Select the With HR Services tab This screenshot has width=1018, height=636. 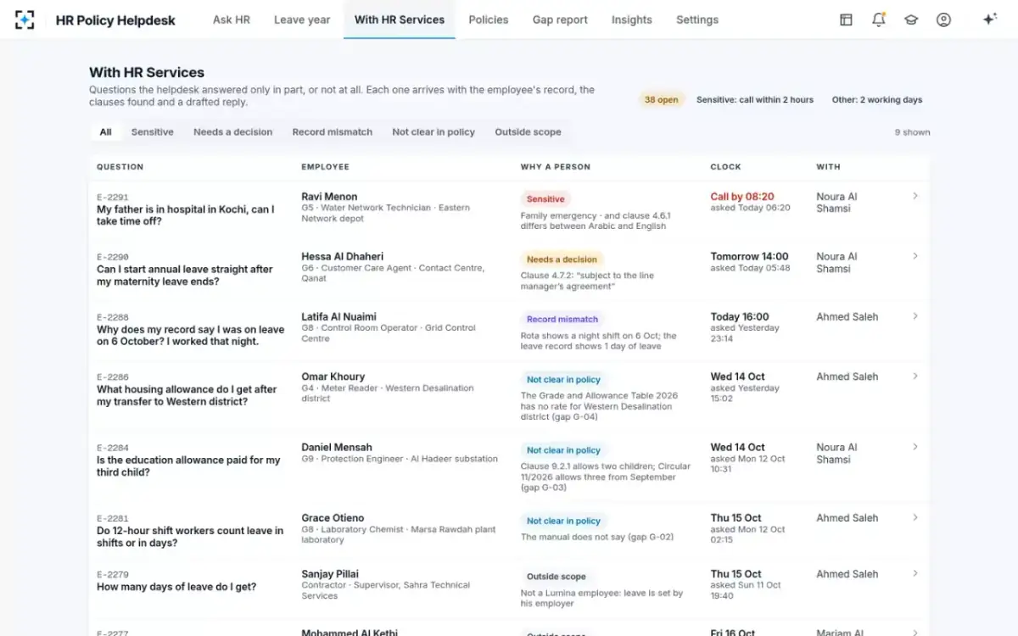(400, 20)
